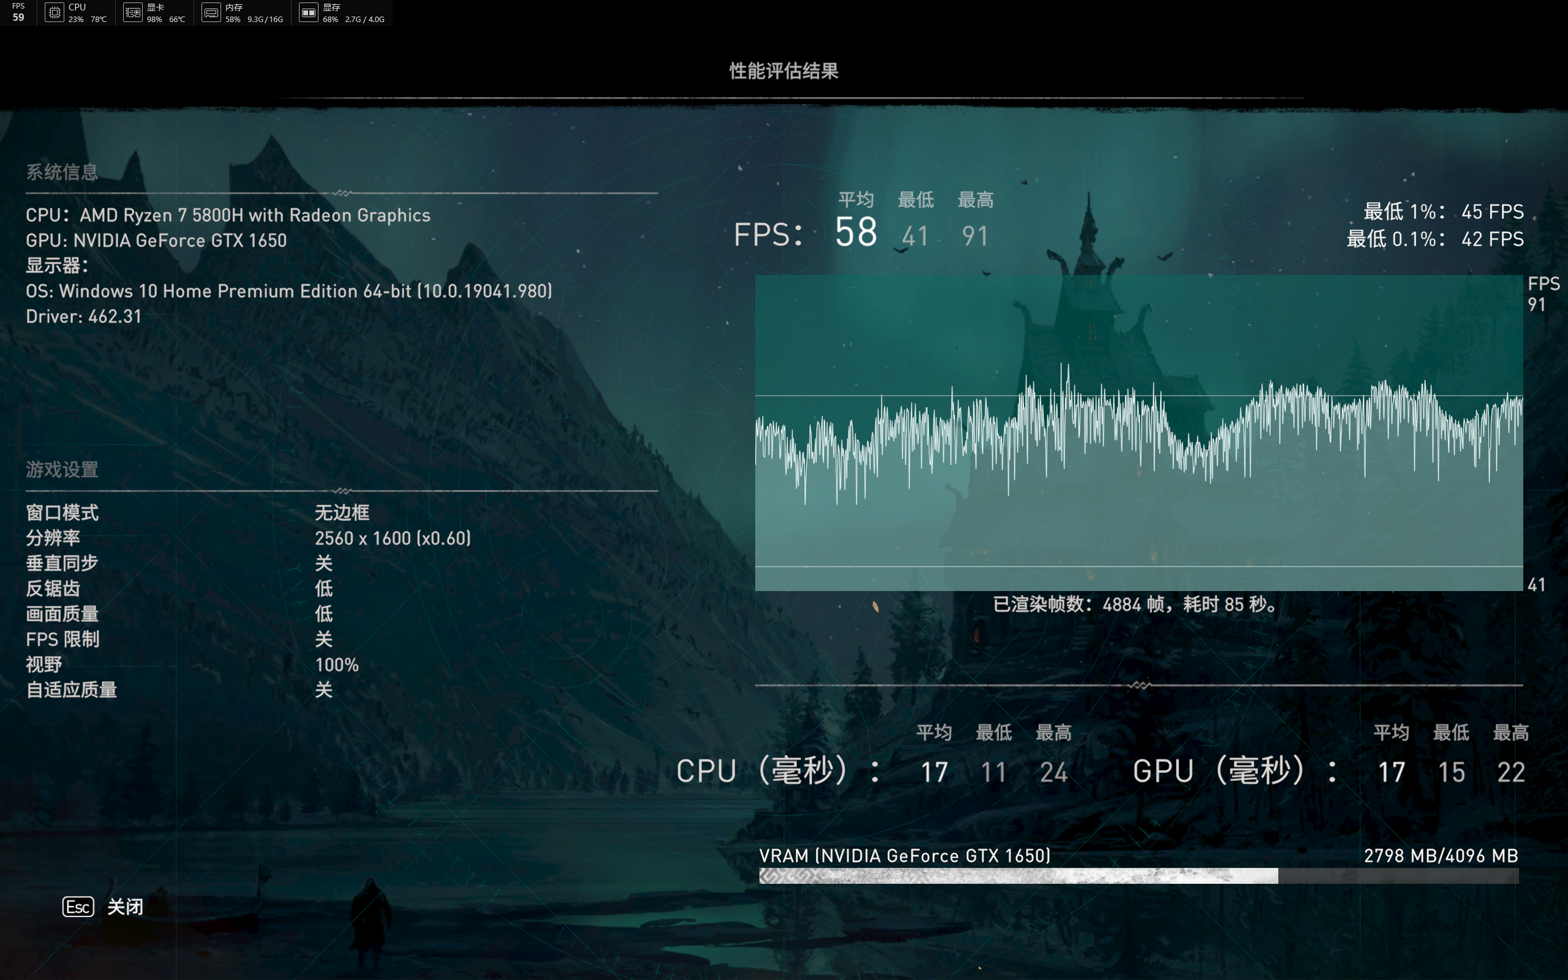The image size is (1568, 980).
Task: Click the 垂直同步 setting label
Action: click(62, 563)
